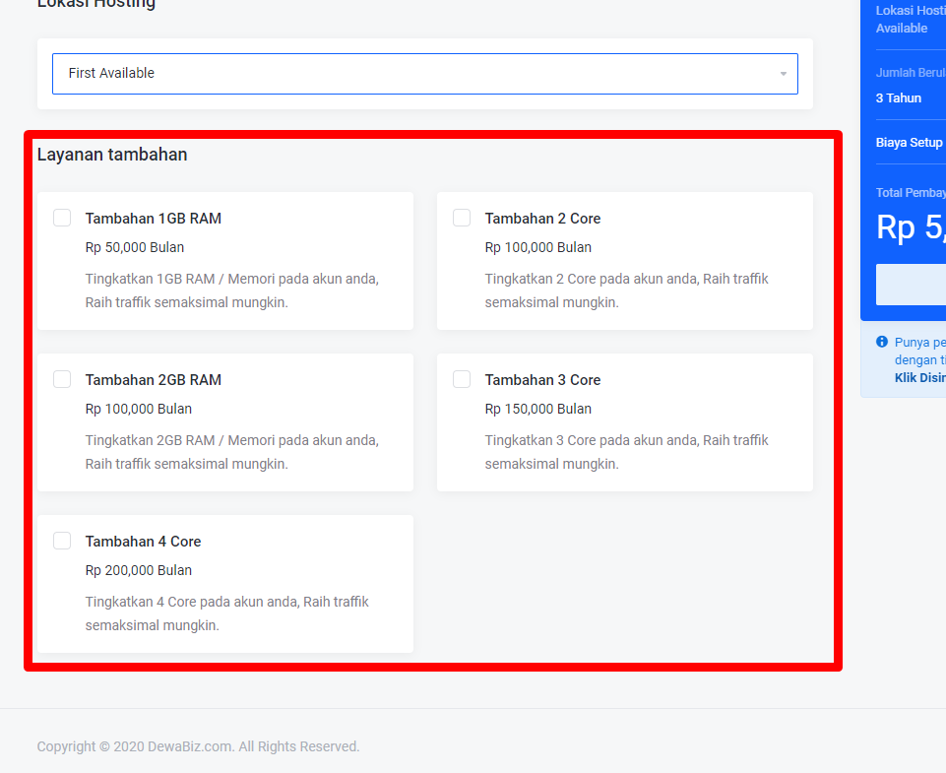Image resolution: width=946 pixels, height=773 pixels.
Task: Click the Tambahan 1GB RAM title
Action: (153, 219)
